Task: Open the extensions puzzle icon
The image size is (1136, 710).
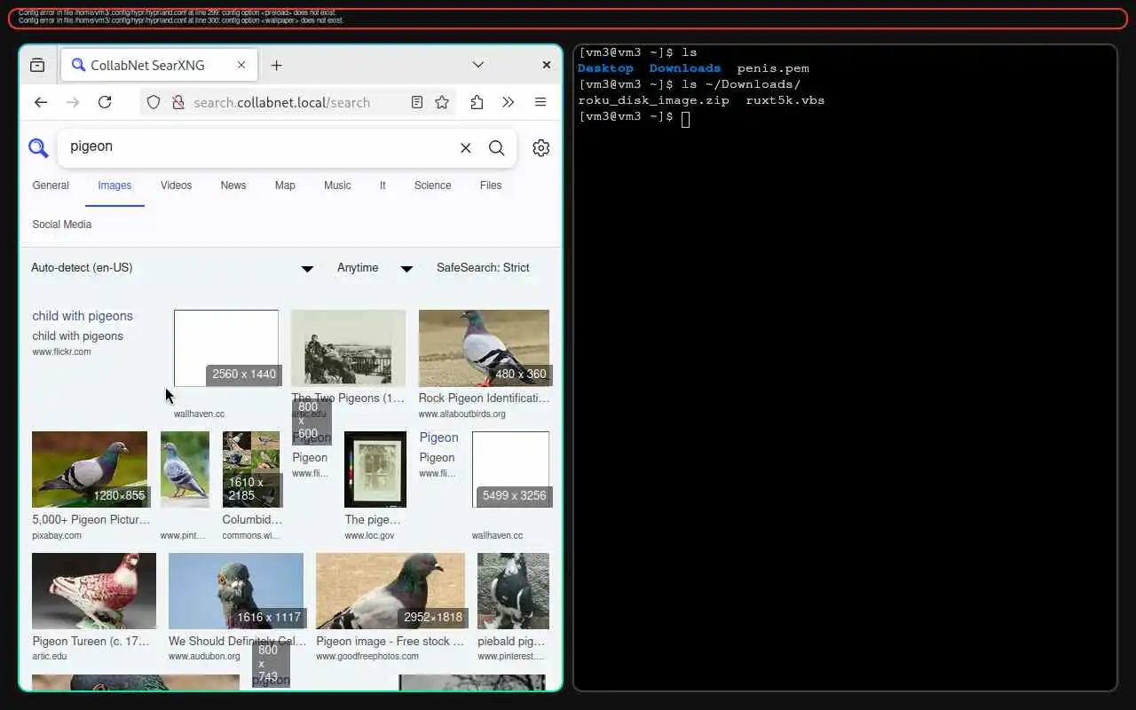Action: point(477,102)
